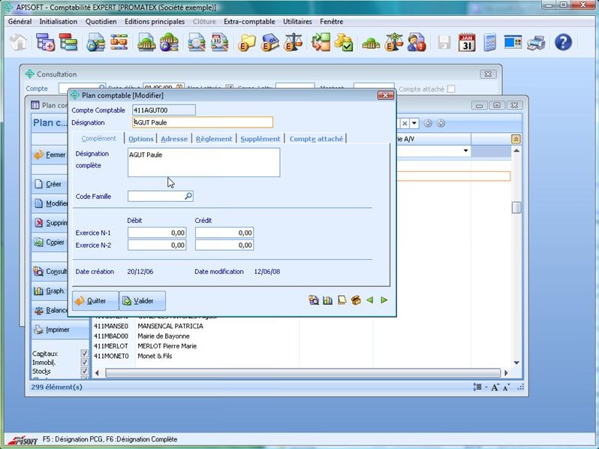Image resolution: width=599 pixels, height=449 pixels.
Task: Open the Utilitaires menu
Action: pos(297,22)
